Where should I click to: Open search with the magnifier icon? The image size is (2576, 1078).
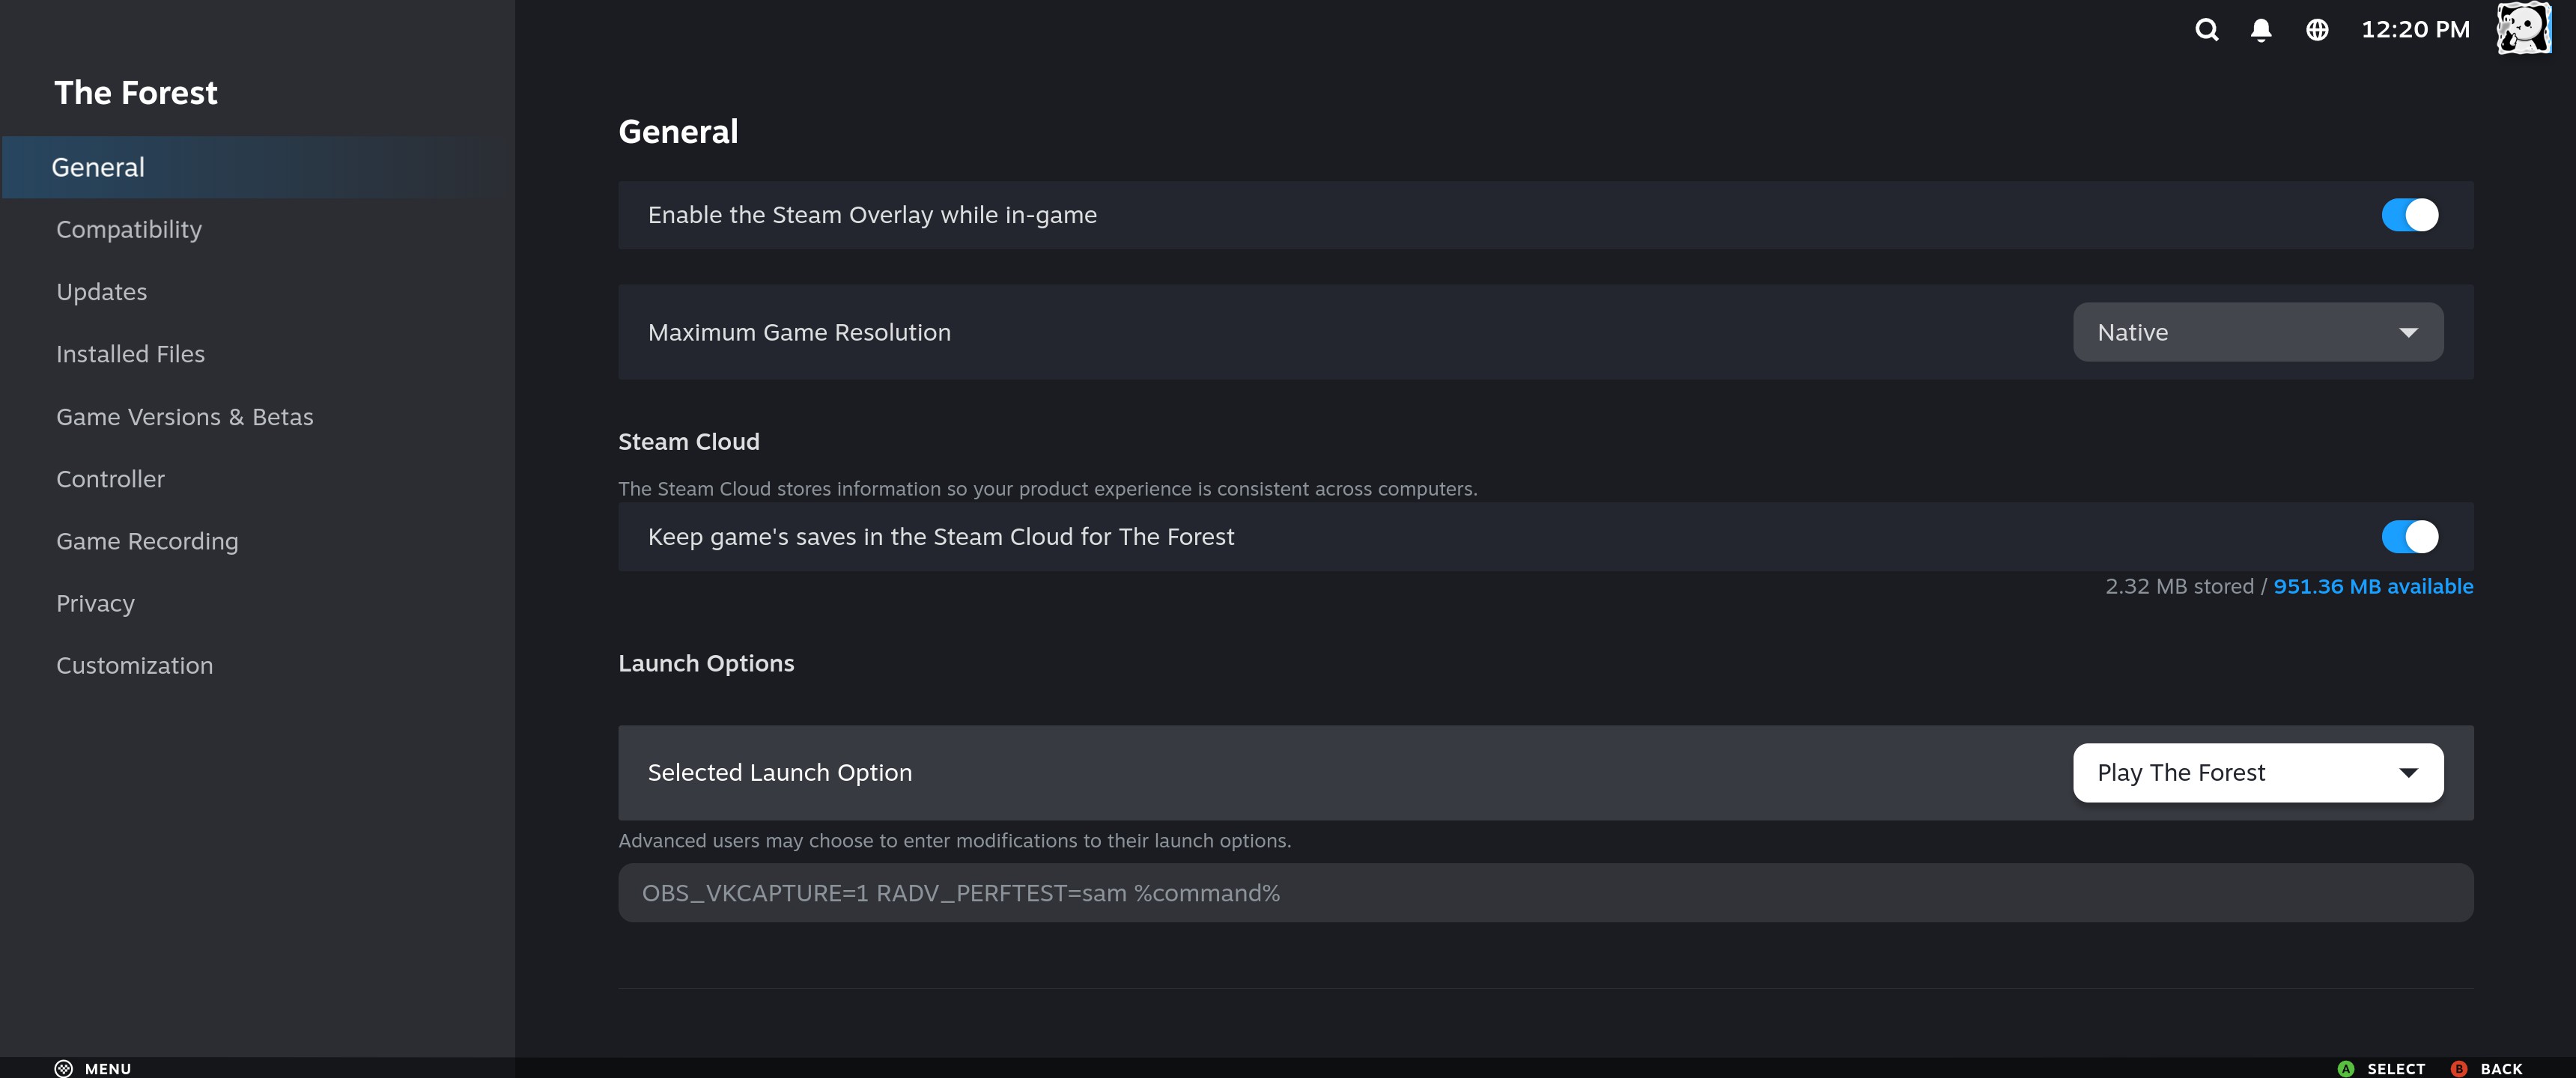[2207, 30]
